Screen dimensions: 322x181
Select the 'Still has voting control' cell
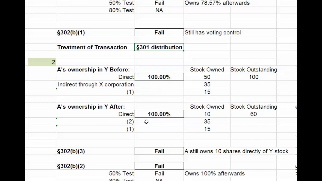213,32
